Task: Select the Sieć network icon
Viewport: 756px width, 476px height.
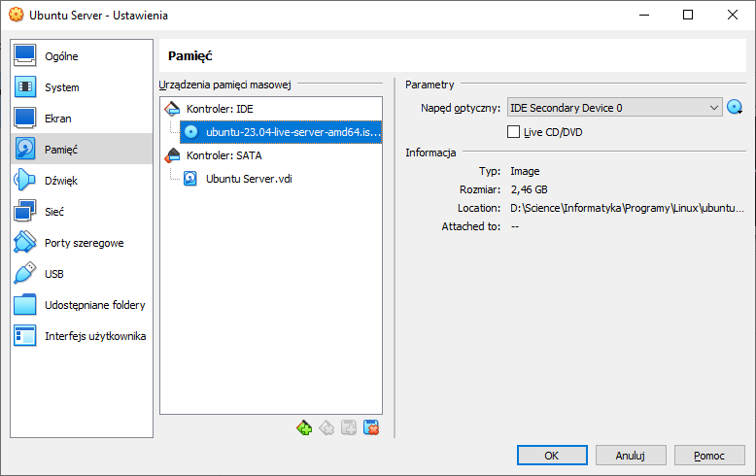Action: pos(24,211)
